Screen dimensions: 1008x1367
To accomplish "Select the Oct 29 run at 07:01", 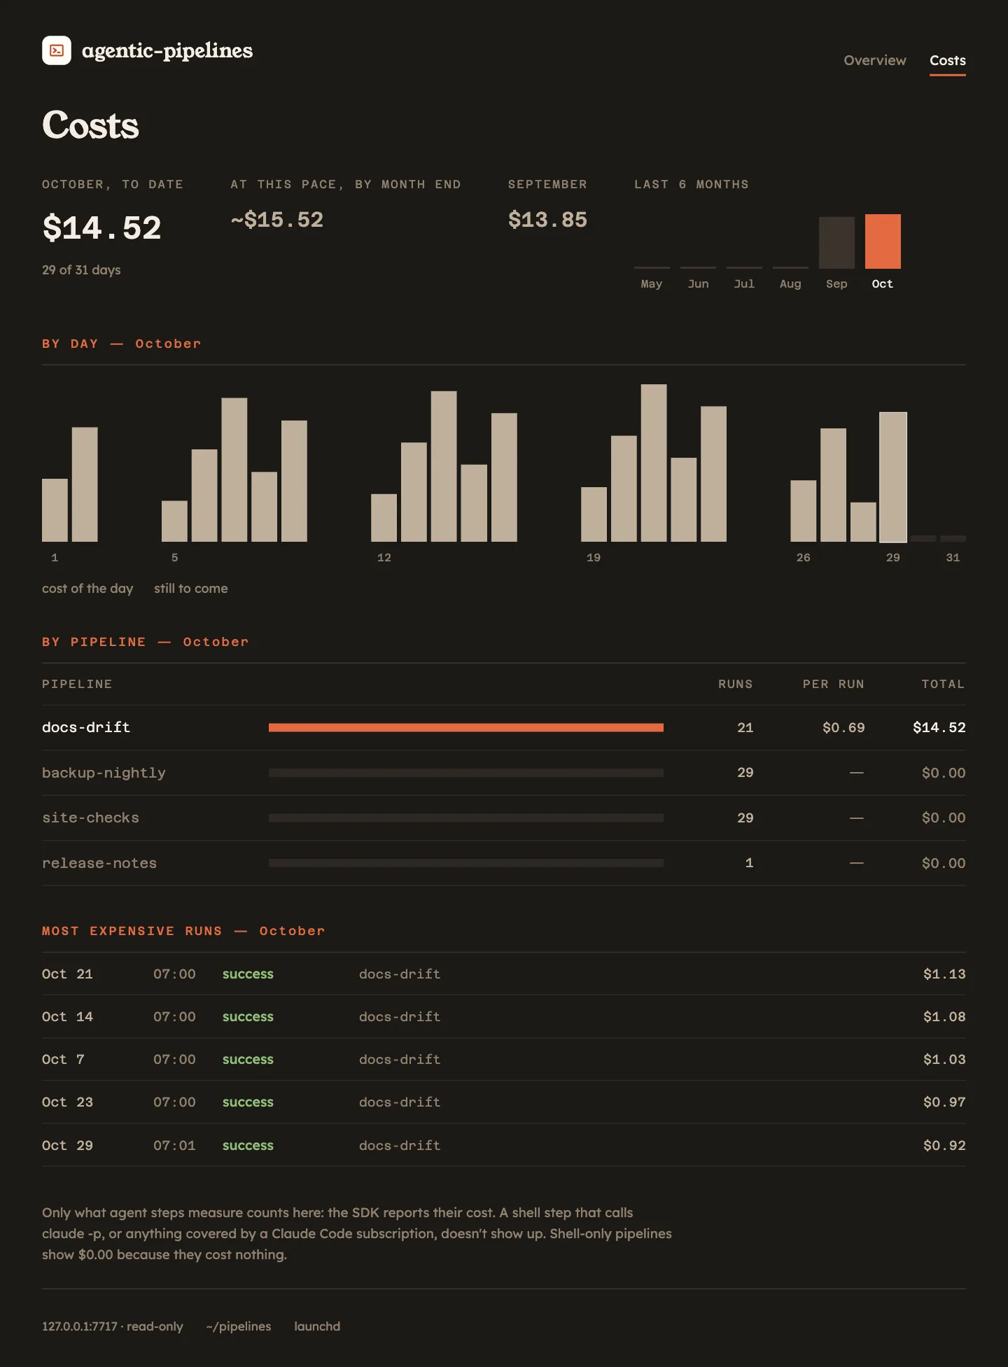I will click(504, 1145).
